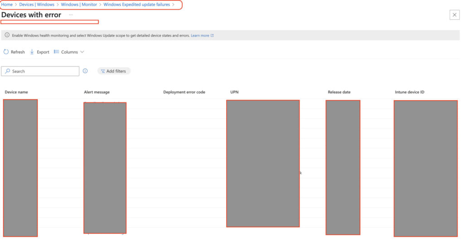Viewport: 464px width, 240px height.
Task: Sort by Intune device ID column
Action: (409, 92)
